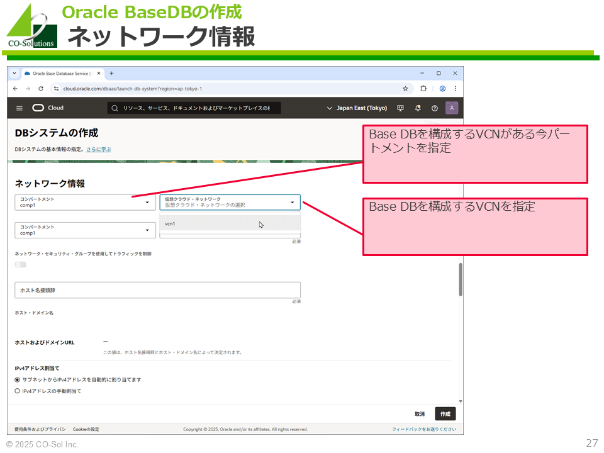Go forward in browser history

(x=28, y=89)
